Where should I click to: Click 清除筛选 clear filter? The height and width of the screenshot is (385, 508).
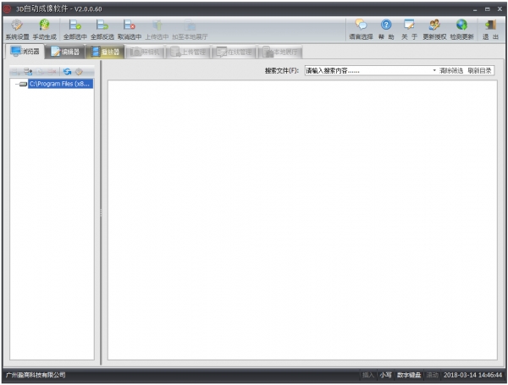point(451,70)
